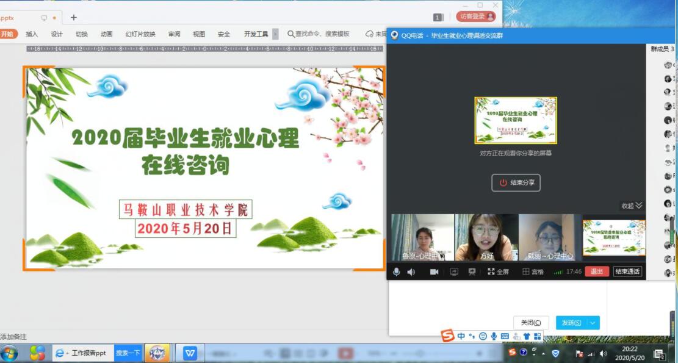Toggle Chinese/English mode 中 on IME bar
678x363 pixels.
461,336
